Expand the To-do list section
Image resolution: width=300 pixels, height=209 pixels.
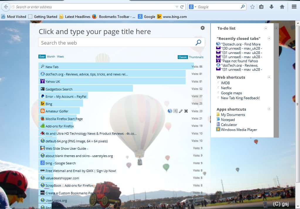[x=266, y=28]
